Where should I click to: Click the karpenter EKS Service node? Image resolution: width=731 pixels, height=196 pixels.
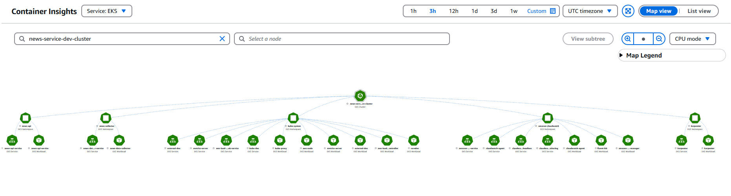tap(682, 140)
